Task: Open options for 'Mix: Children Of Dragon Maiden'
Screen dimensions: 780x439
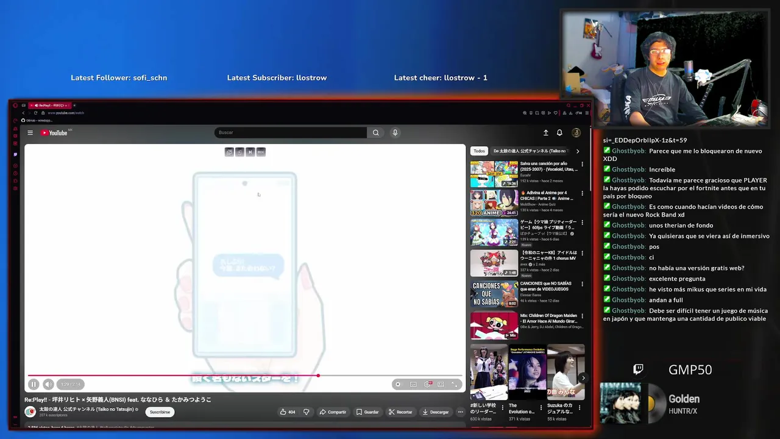Action: coord(582,316)
